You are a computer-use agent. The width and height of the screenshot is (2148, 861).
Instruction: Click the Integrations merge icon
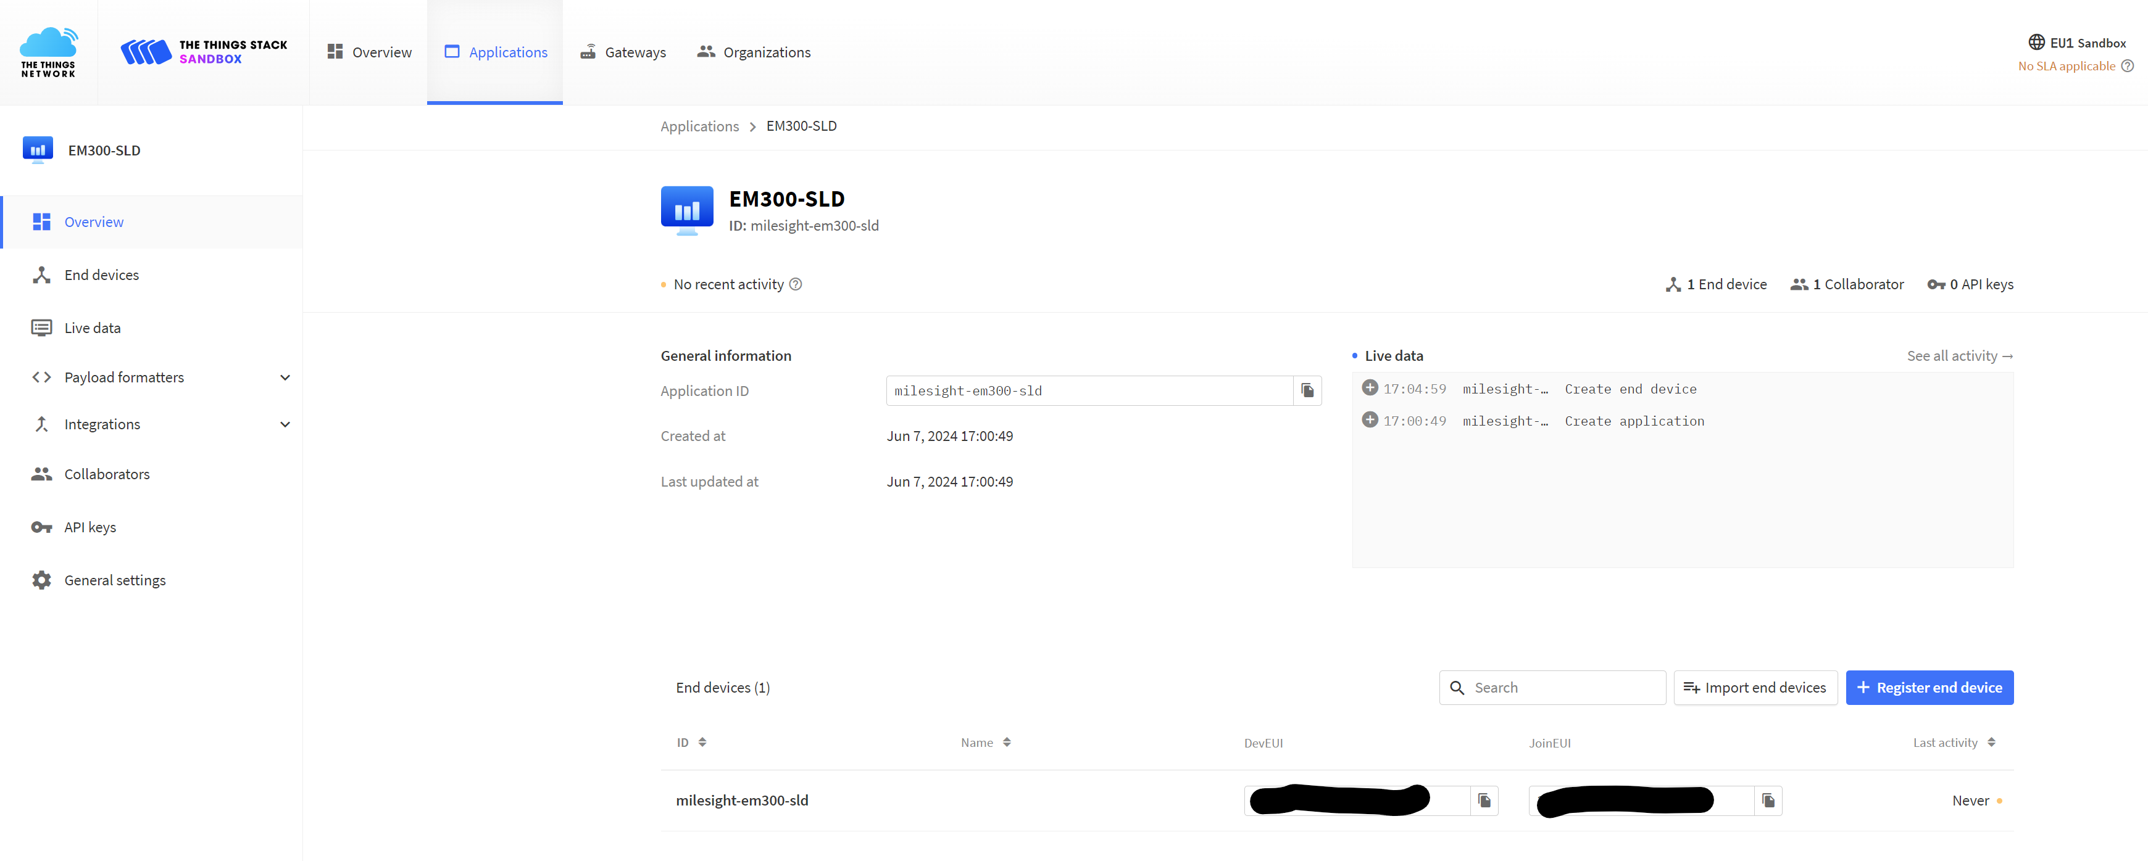(42, 424)
